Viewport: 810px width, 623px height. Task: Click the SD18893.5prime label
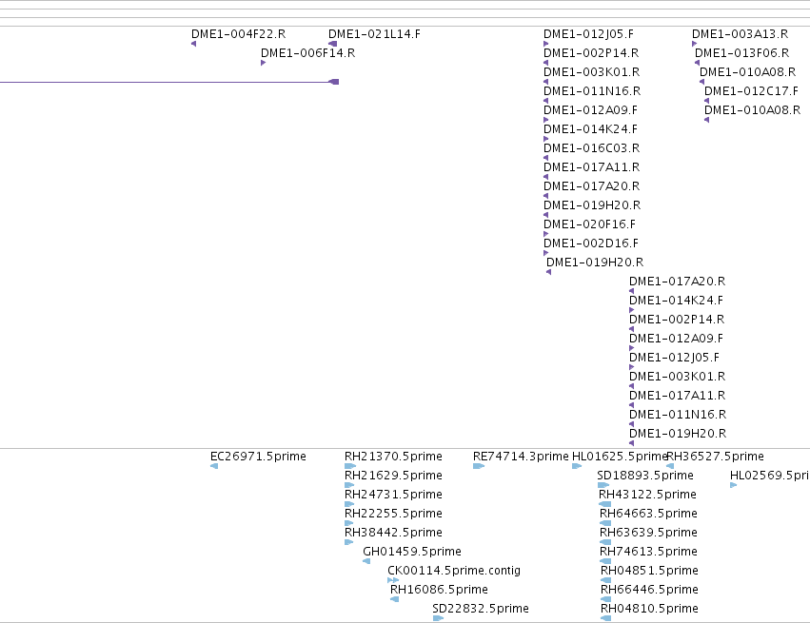point(645,476)
